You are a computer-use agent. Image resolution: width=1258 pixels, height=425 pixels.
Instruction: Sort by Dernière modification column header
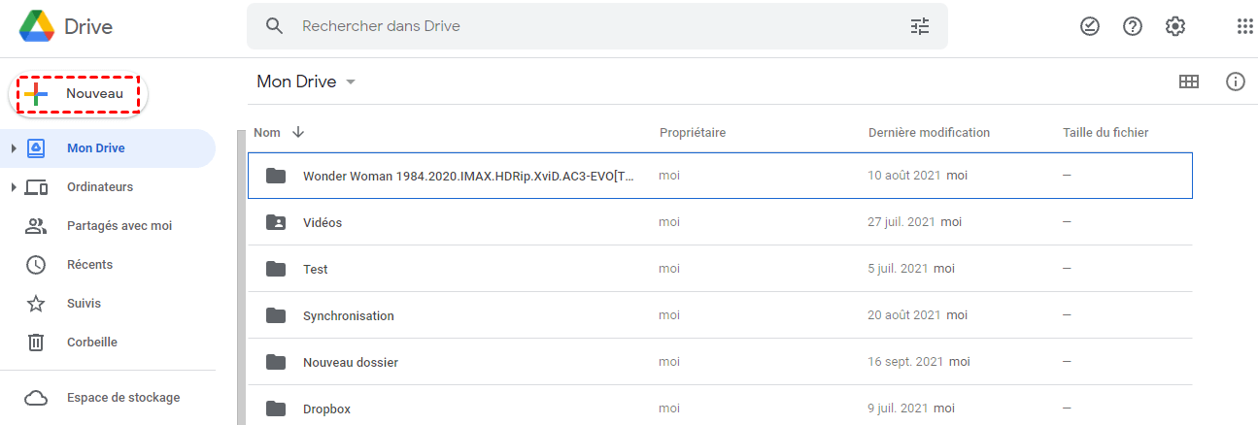click(x=929, y=133)
